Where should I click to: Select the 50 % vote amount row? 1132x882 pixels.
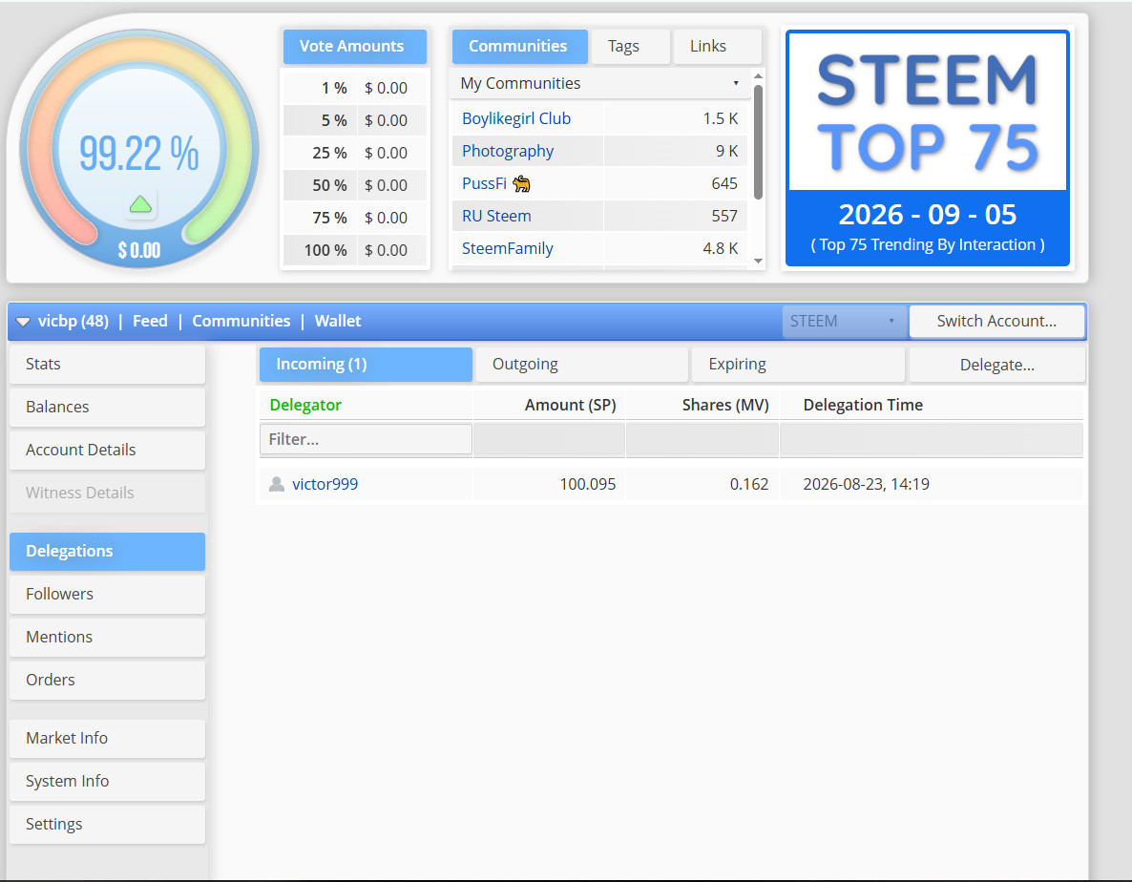(x=355, y=185)
